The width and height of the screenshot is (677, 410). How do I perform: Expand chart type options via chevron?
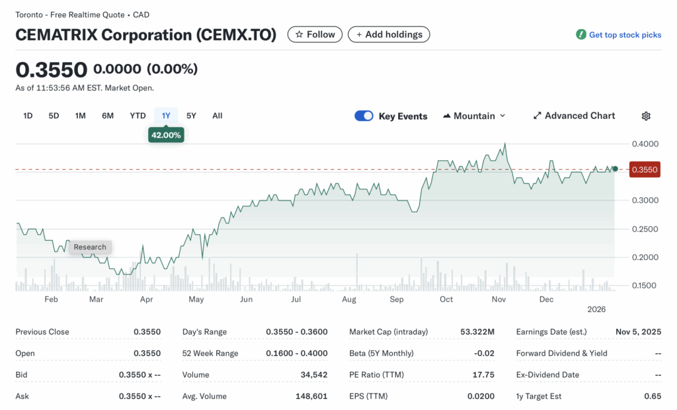504,116
